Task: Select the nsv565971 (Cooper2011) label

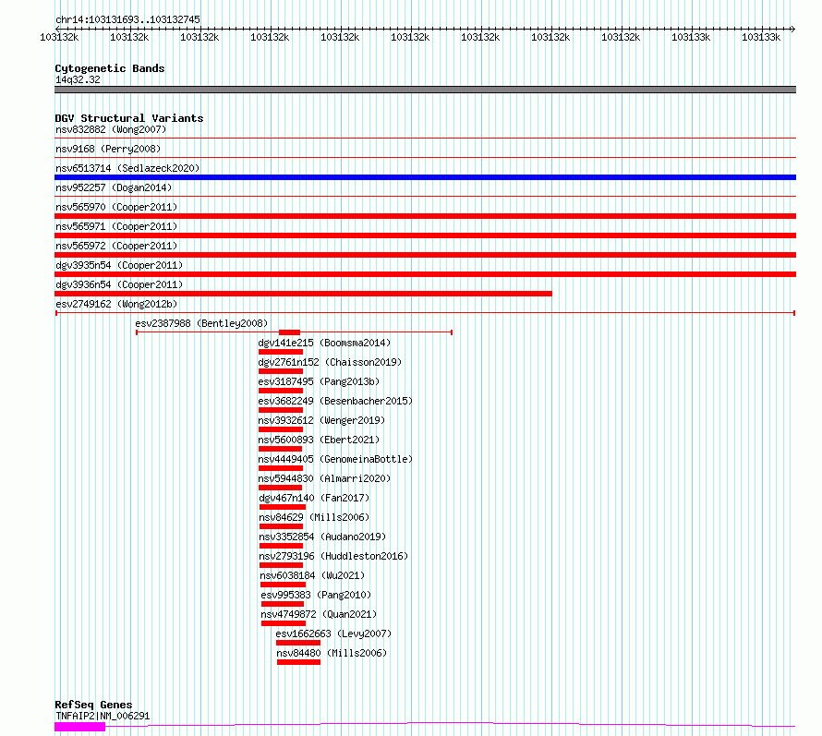Action: pyautogui.click(x=116, y=226)
